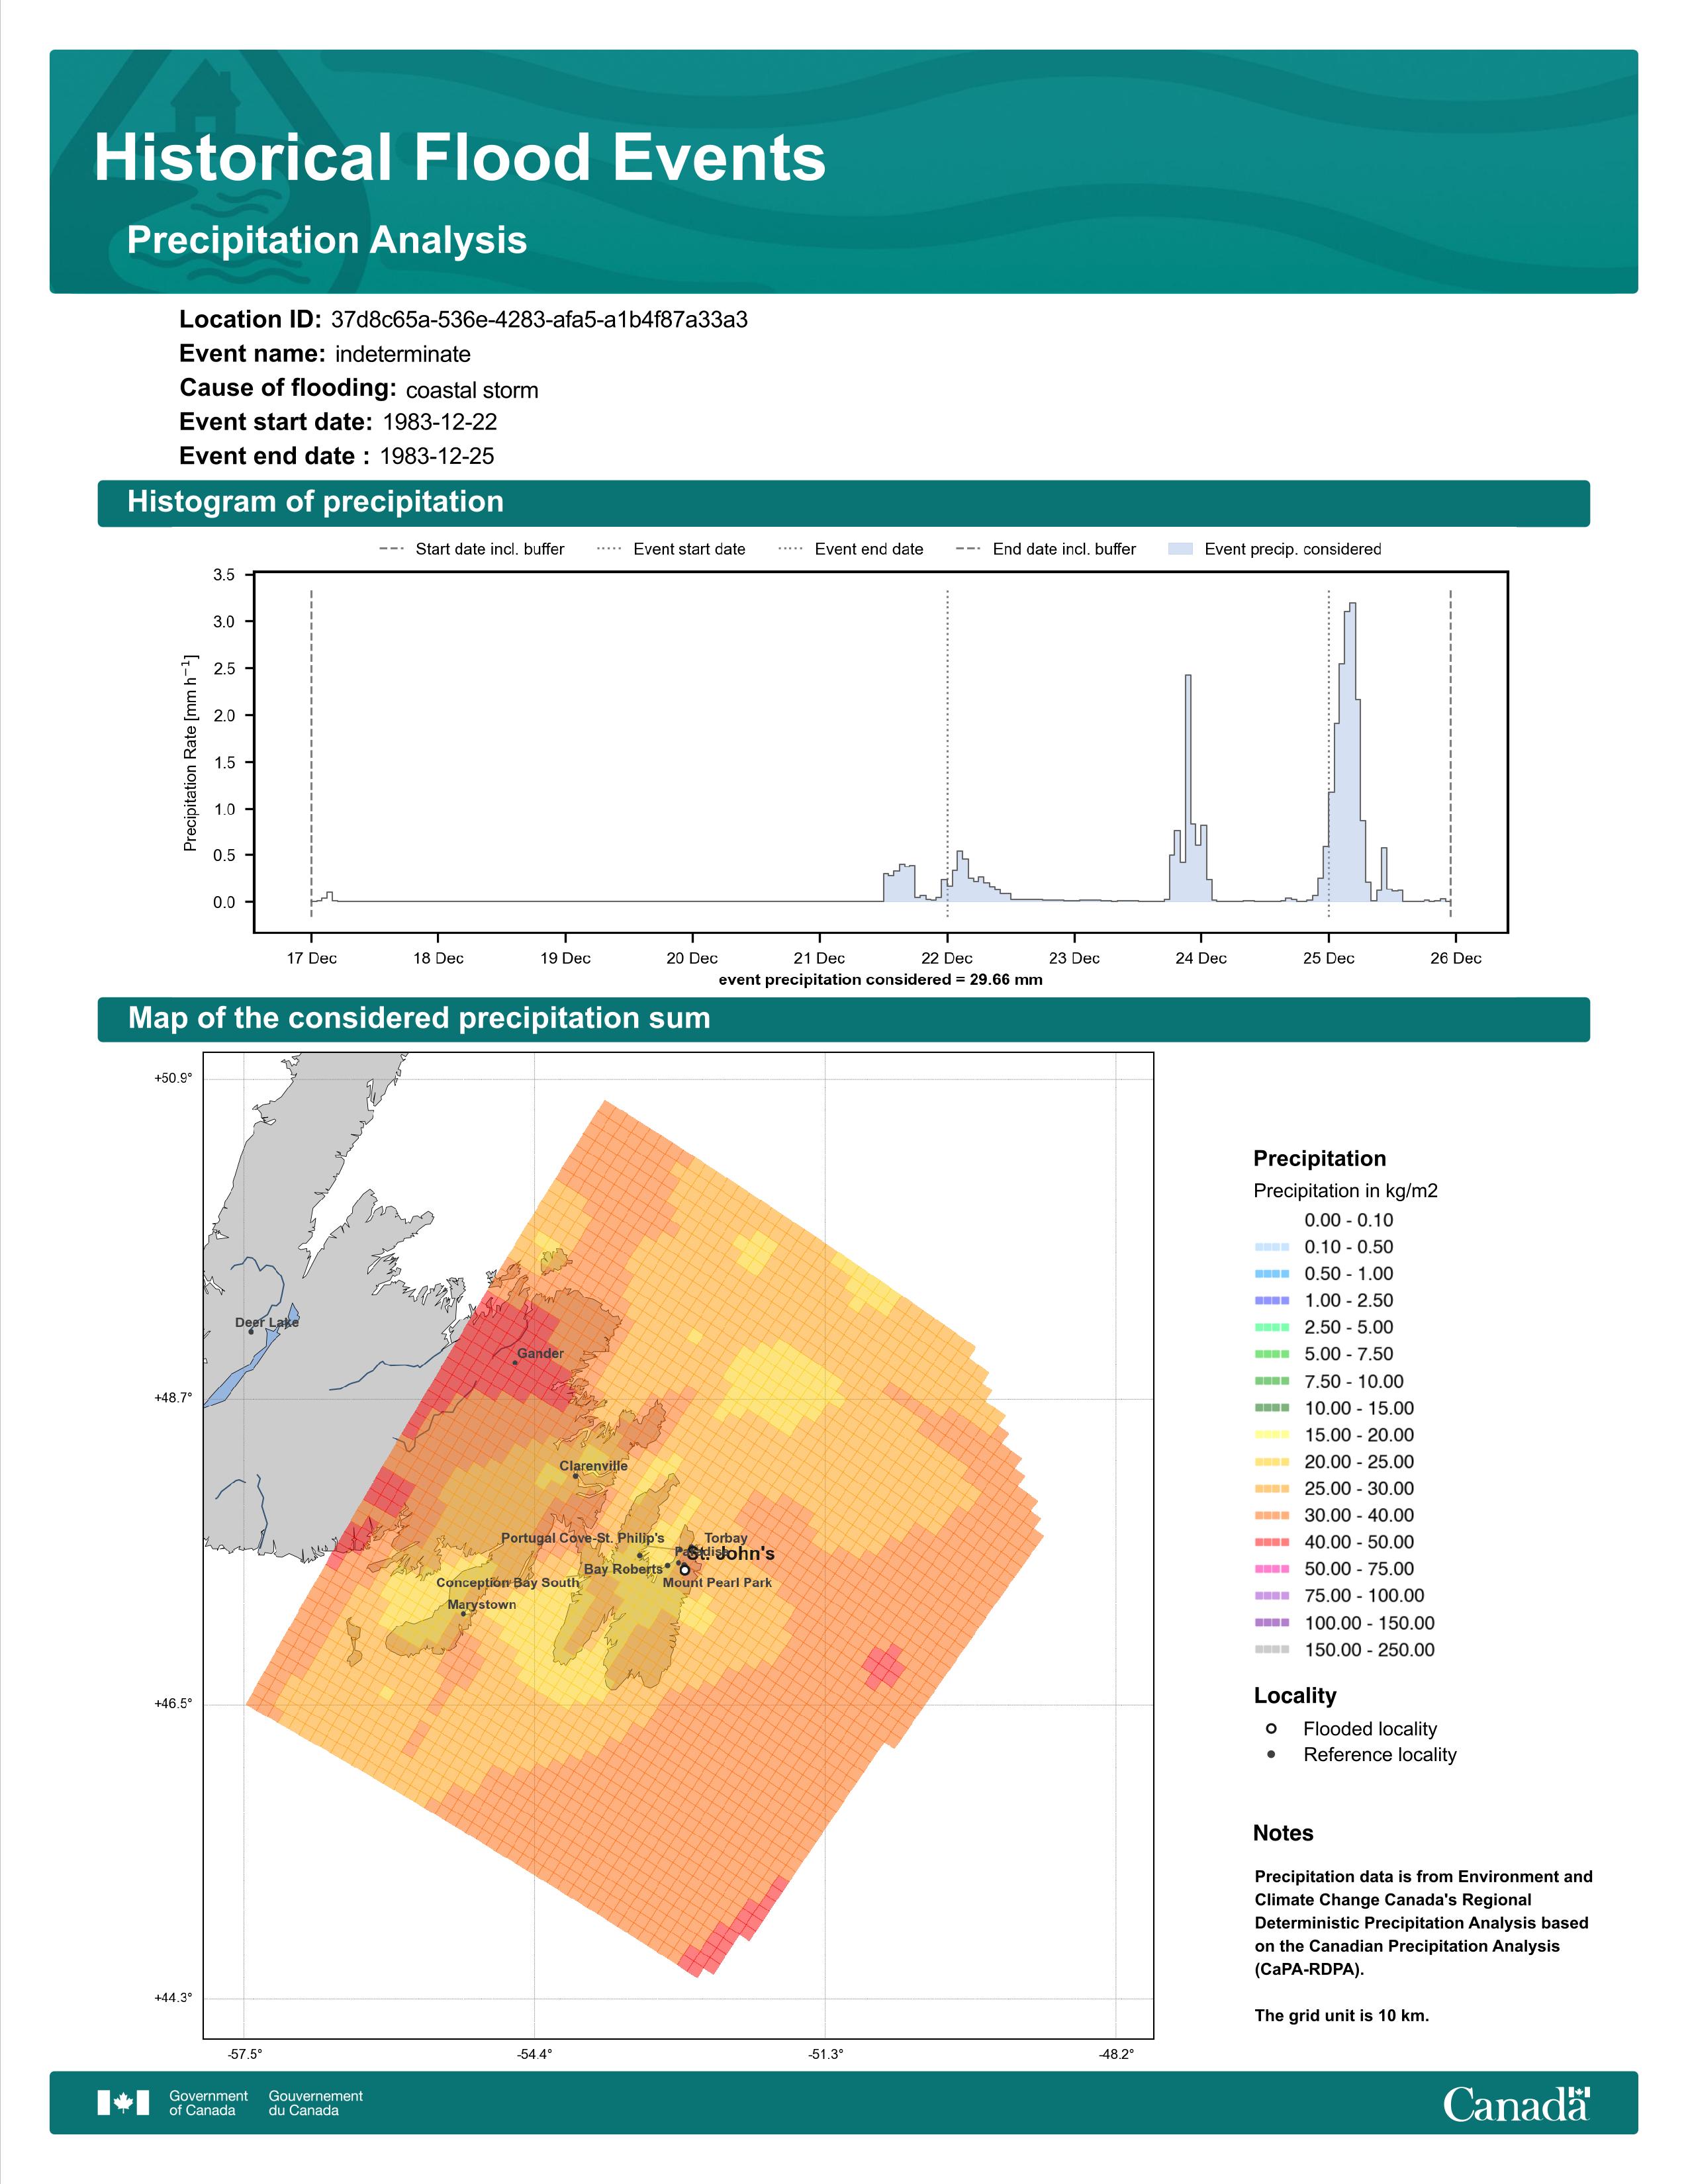This screenshot has height=2184, width=1688.
Task: Click the 15.00 - 20.00 precipitation swatch
Action: [x=1272, y=1435]
